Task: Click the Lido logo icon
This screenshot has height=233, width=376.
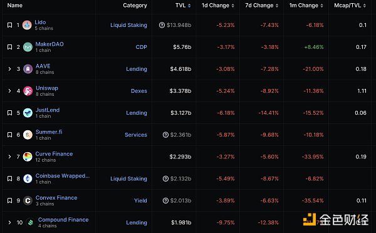Action: point(27,25)
